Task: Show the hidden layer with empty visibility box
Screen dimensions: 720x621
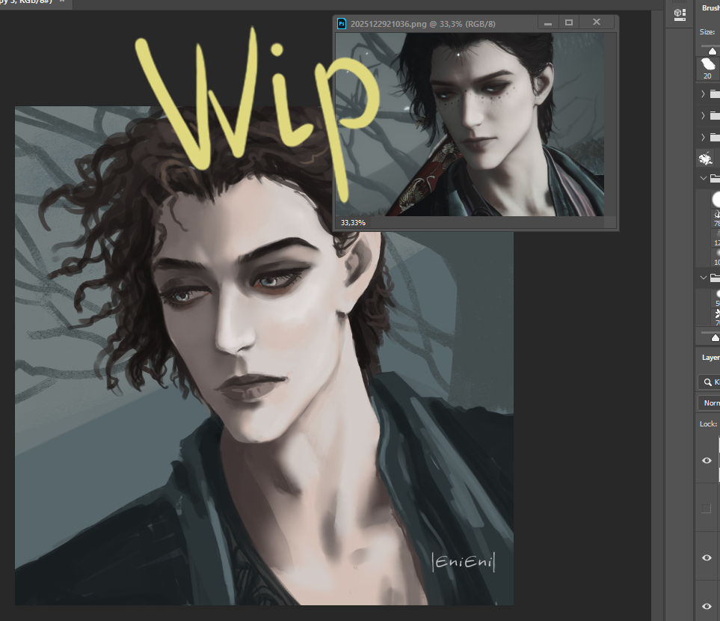Action: 707,508
